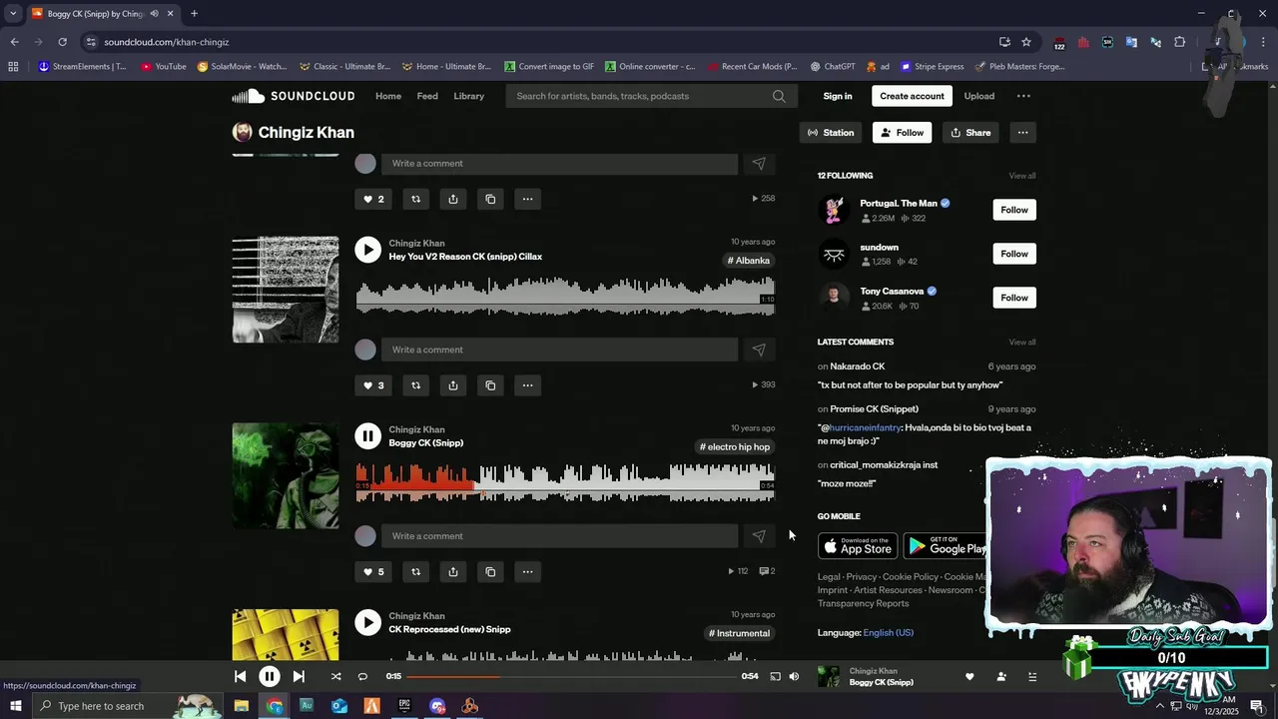The height and width of the screenshot is (719, 1278).
Task: Click the search magnifier icon
Action: (x=779, y=96)
